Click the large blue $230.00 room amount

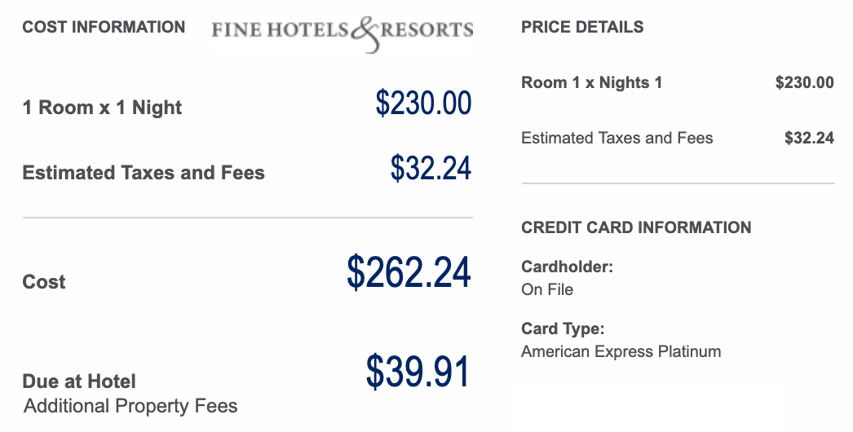[423, 104]
